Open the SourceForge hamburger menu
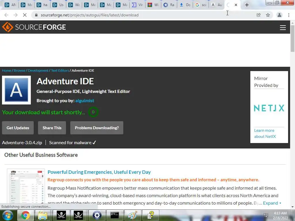This screenshot has height=221, width=295. (283, 27)
